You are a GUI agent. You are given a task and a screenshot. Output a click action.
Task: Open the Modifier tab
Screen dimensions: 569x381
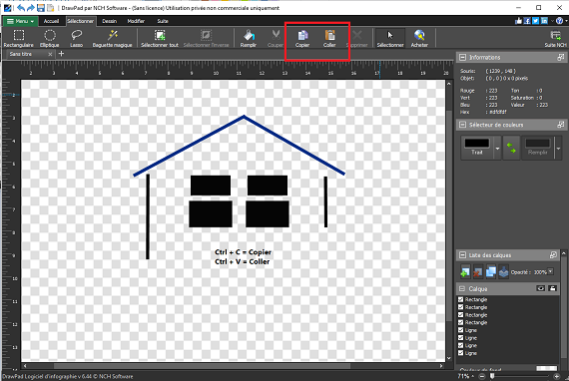(x=136, y=21)
